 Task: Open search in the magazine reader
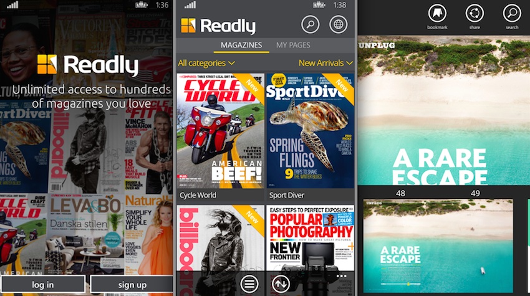(x=512, y=13)
